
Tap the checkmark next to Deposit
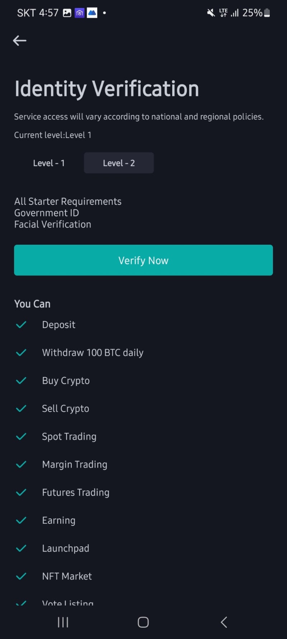click(21, 325)
